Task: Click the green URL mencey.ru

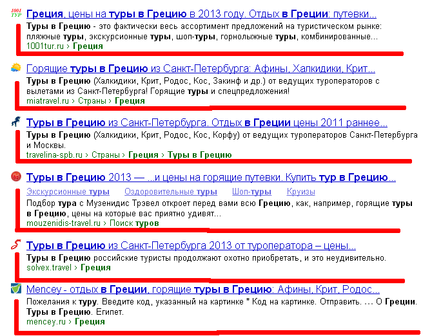Action: point(46,321)
